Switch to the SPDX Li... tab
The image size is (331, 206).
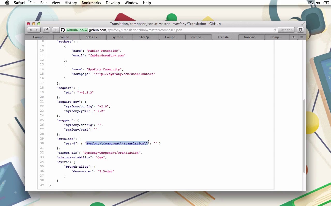coord(93,37)
